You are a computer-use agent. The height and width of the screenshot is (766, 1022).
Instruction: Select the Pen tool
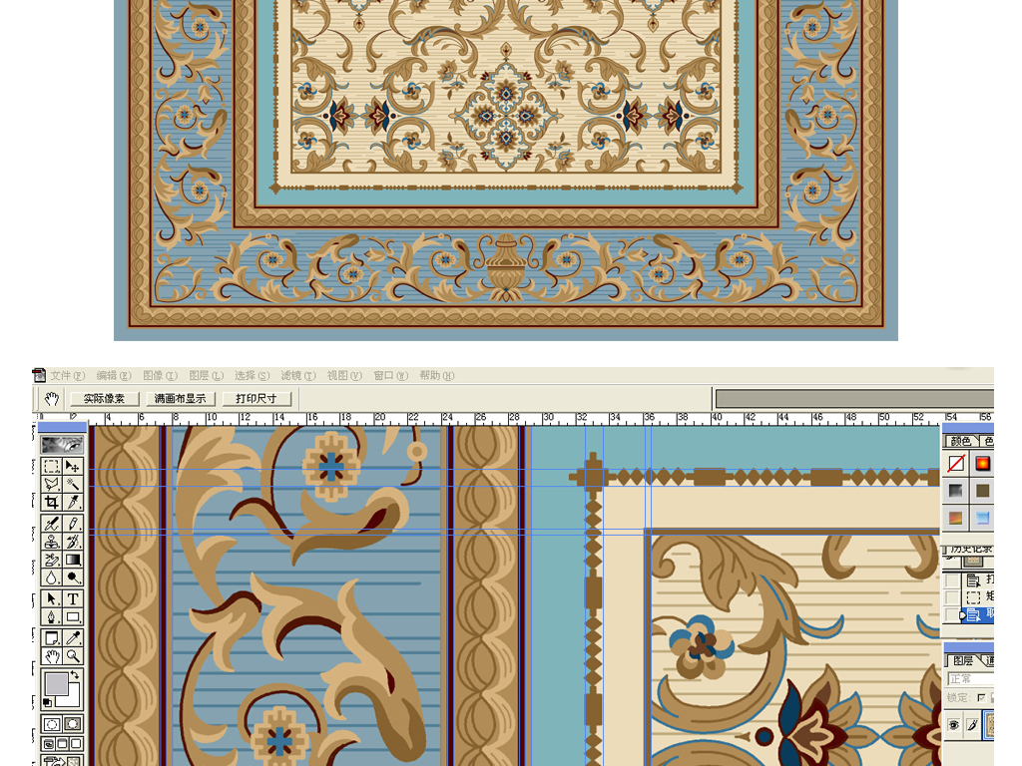click(x=51, y=617)
